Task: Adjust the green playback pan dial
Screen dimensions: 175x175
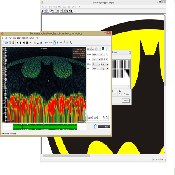Action: coord(107,118)
